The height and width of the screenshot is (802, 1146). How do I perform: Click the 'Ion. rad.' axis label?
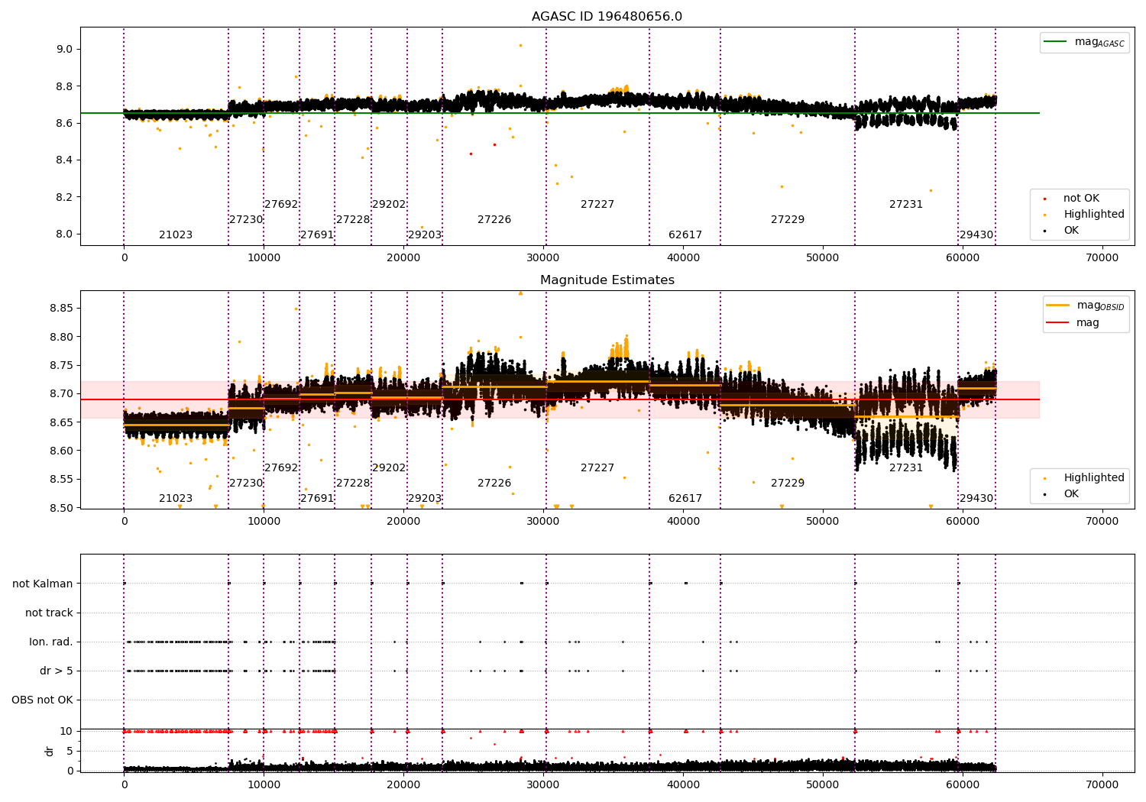point(51,642)
